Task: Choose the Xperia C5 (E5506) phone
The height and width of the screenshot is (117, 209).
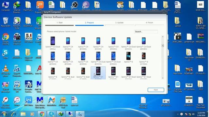Action: [x=68, y=58]
